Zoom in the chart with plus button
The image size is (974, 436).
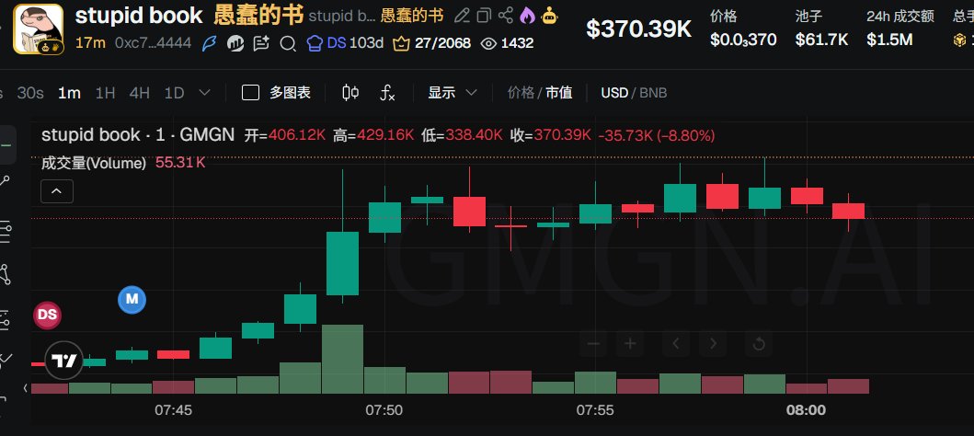pyautogui.click(x=631, y=343)
